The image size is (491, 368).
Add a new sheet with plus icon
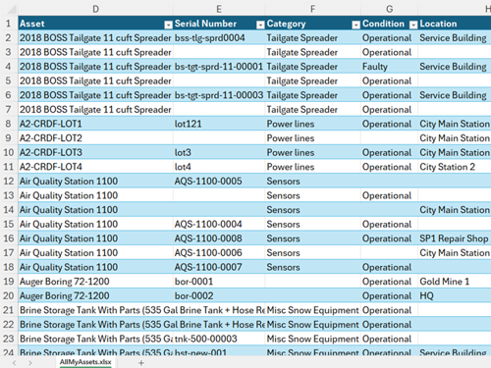[141, 362]
